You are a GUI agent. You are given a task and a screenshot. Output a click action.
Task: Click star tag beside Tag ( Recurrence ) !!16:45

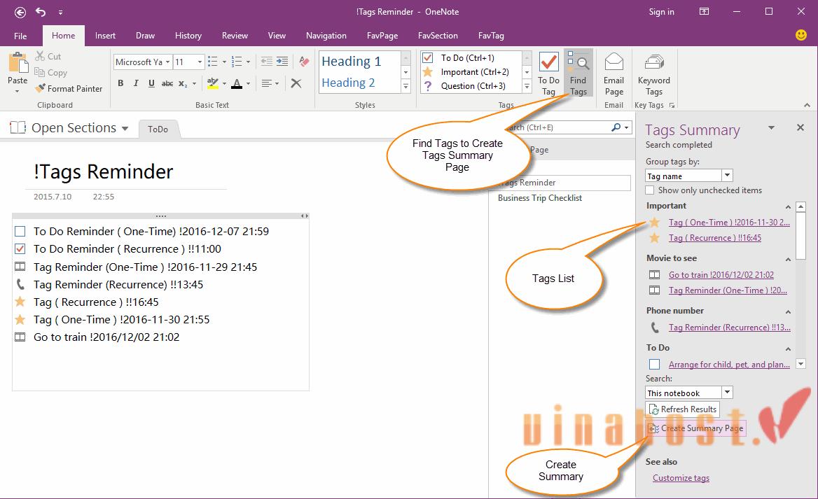(20, 302)
